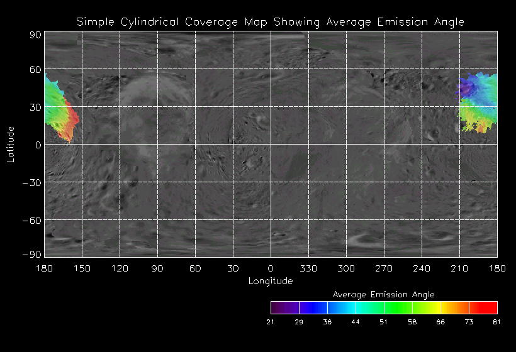Click the 'Average Emission Angle' colorbar title
Screen dimensions: 516x352
[383, 294]
